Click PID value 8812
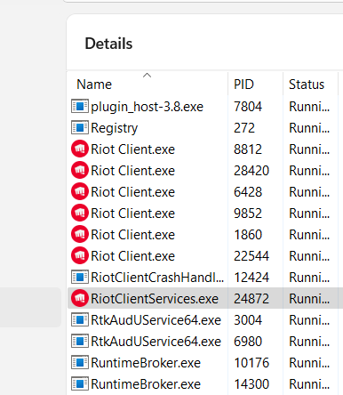 [x=248, y=149]
